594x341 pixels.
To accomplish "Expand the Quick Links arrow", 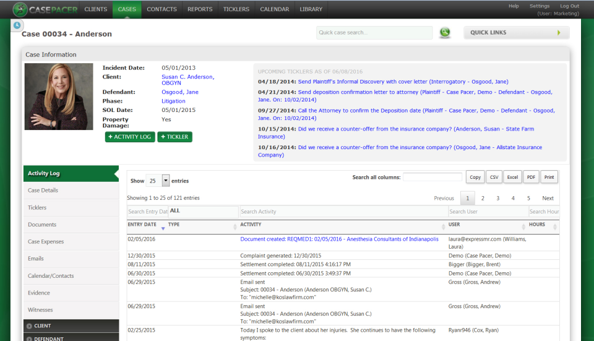I will tap(559, 33).
